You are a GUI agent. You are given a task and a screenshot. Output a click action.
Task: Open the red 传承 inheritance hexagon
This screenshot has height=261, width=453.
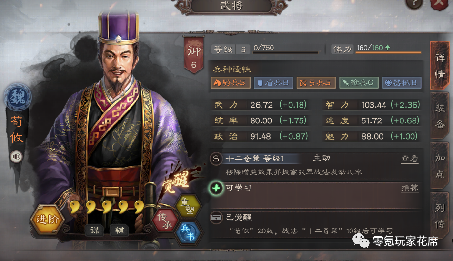pos(166,221)
